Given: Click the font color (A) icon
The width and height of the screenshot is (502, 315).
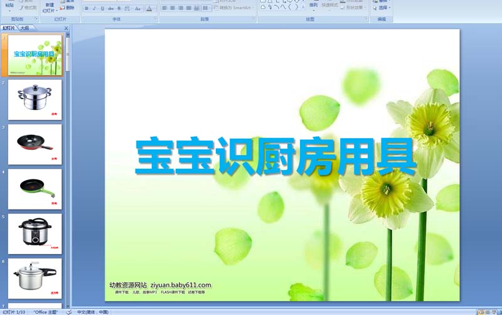Looking at the screenshot, I should coord(149,9).
